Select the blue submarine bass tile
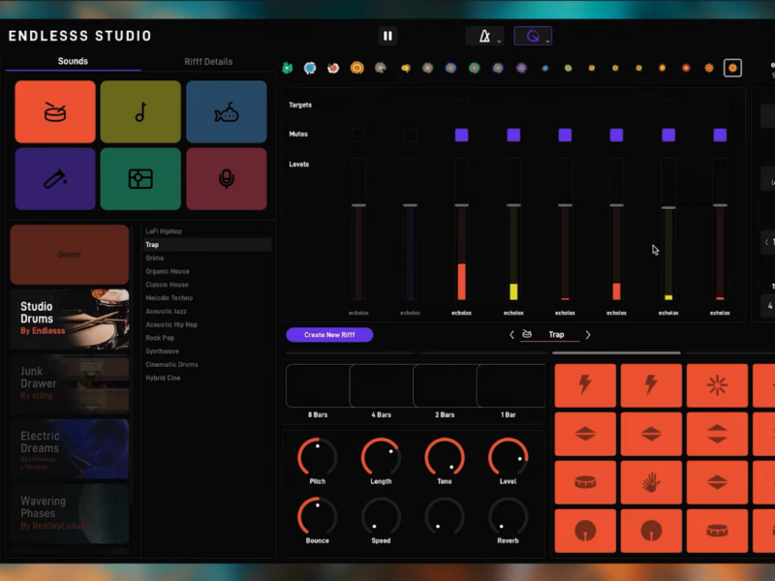The image size is (775, 581). tap(226, 112)
